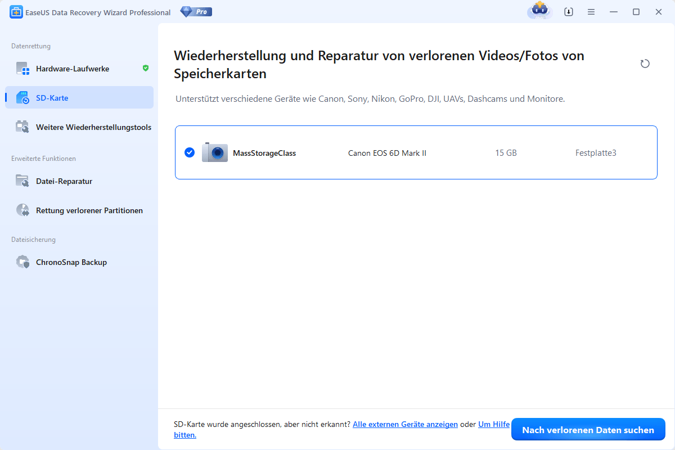Open Datei-Reparatur feature

[x=79, y=181]
